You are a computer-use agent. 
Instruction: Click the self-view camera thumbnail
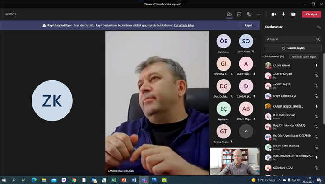[235, 161]
